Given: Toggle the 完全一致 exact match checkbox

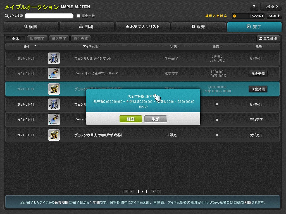Looking at the screenshot, I should click(78, 16).
